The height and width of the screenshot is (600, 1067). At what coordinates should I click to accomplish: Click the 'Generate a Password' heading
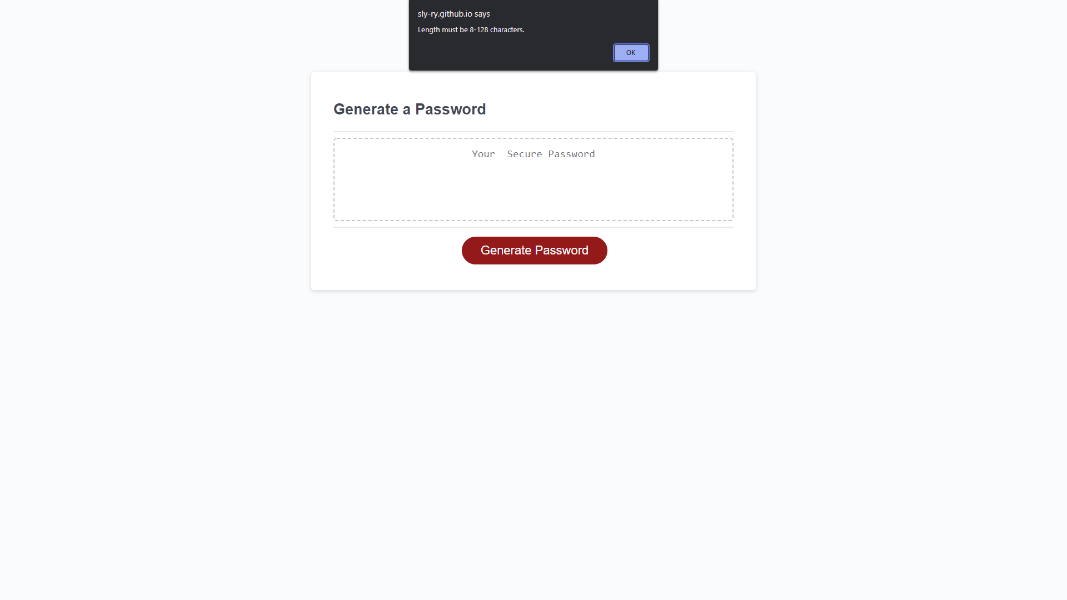(x=410, y=109)
